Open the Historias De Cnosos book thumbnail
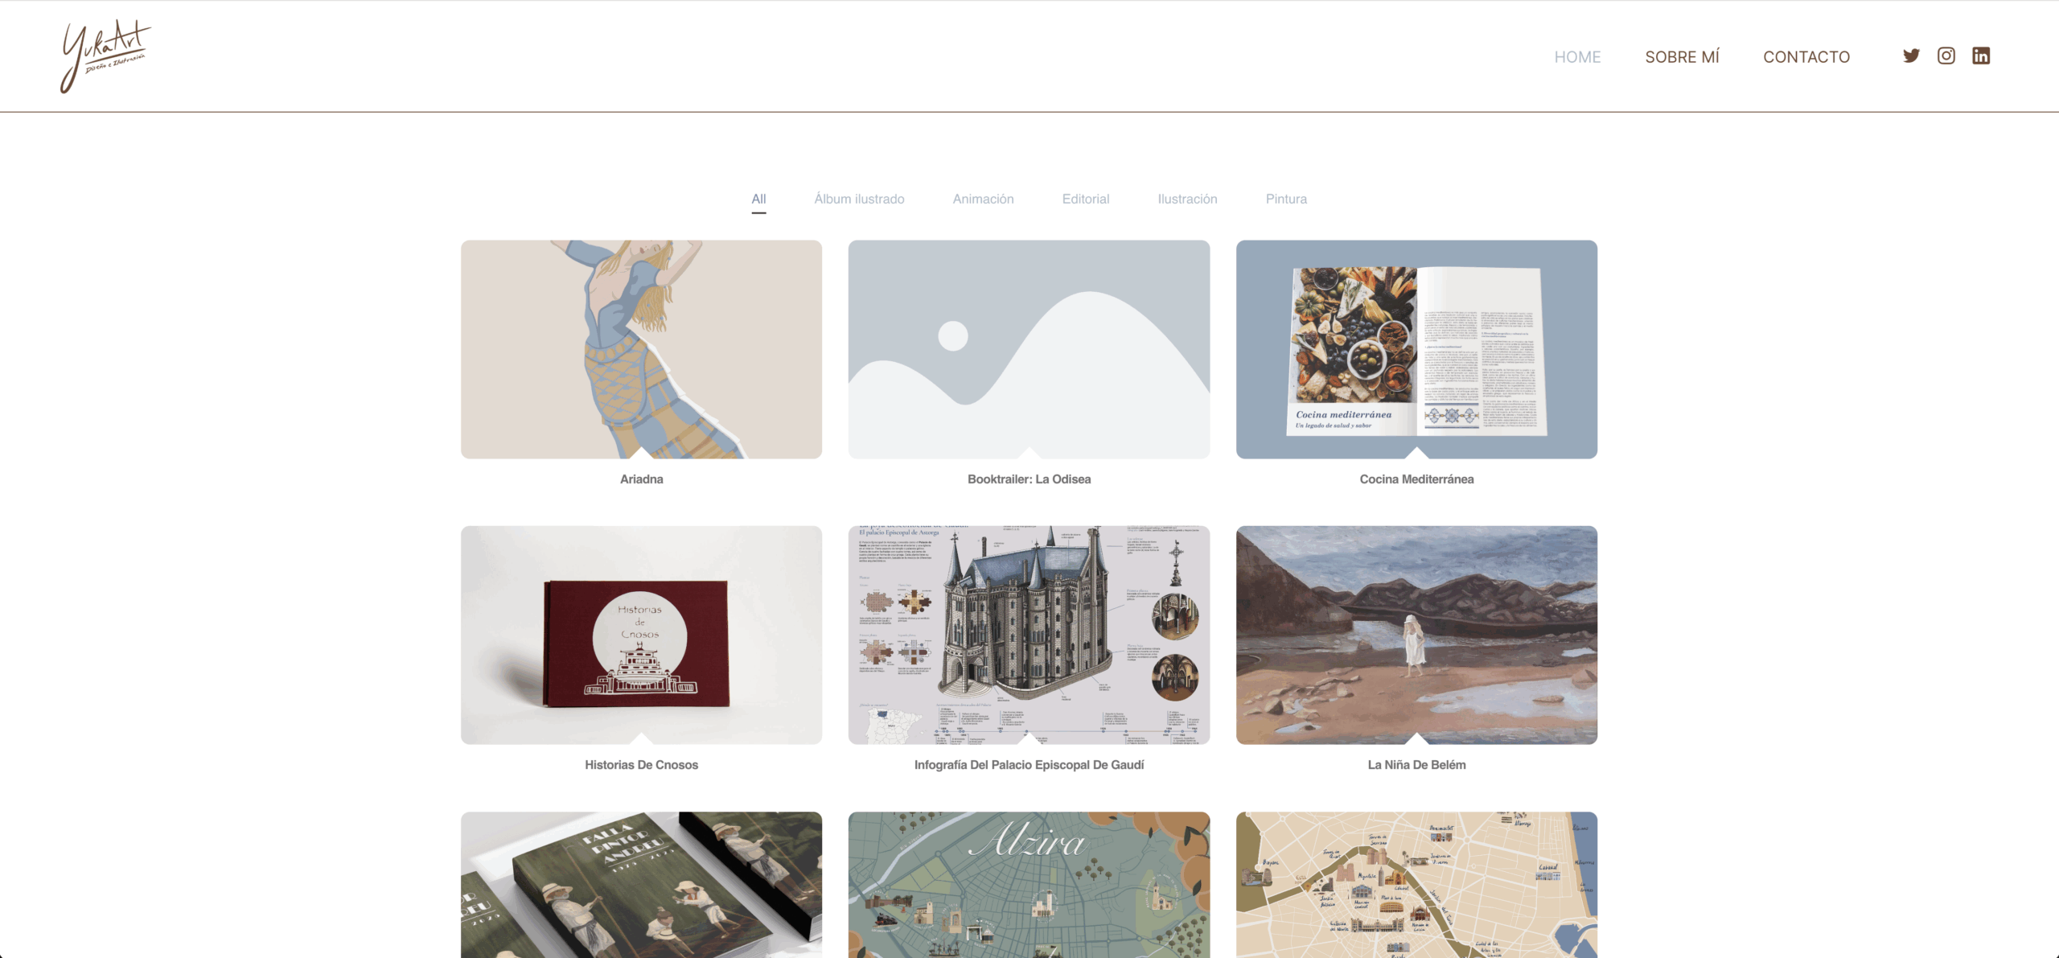2059x958 pixels. [641, 635]
